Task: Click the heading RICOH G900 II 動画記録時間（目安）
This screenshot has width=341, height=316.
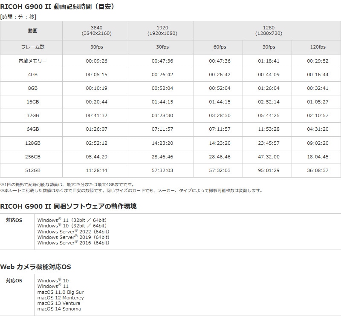Action: point(57,6)
